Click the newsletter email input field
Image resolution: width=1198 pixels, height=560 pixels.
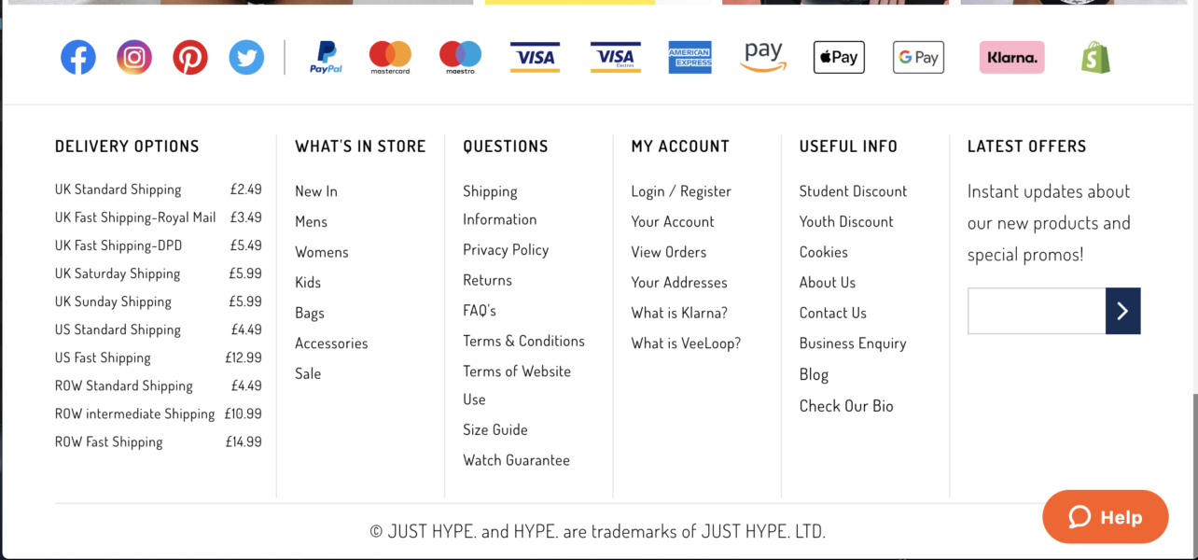click(1037, 311)
